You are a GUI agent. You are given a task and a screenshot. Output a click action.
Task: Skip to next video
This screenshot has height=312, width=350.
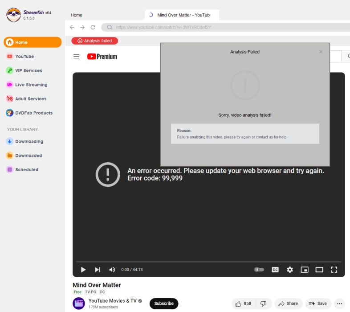coord(98,270)
